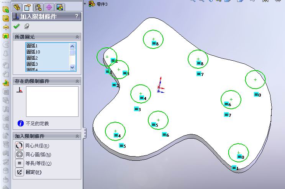Image resolution: width=285 pixels, height=189 pixels.
Task: Click the greyed-out Fillet tool
Action: [x=6, y=65]
